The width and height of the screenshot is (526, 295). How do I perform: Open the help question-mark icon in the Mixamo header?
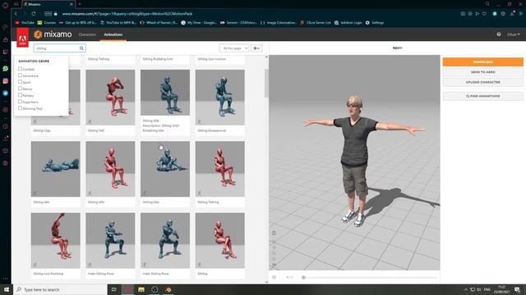[499, 34]
